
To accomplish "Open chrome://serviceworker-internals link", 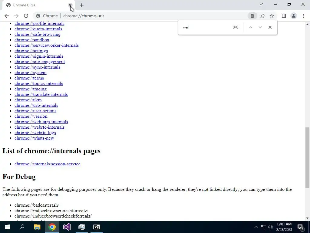I will click(46, 45).
